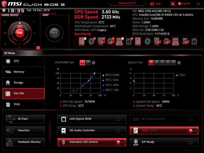Select System Fan 5 button
Viewport: 204px width, 153px height.
click(x=173, y=63)
